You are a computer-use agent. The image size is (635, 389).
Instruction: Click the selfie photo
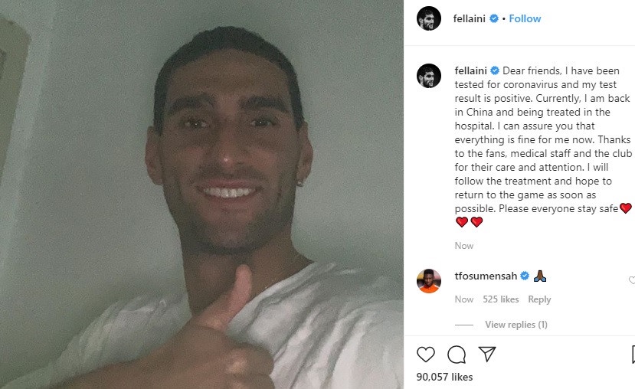point(201,194)
